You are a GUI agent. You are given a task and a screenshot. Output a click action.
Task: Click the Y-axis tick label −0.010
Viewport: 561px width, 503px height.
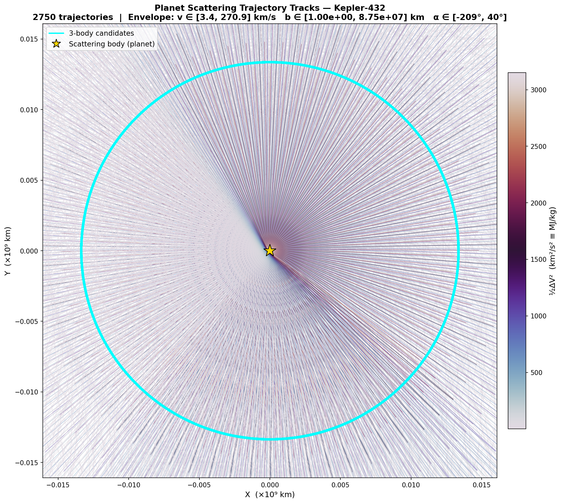point(27,392)
